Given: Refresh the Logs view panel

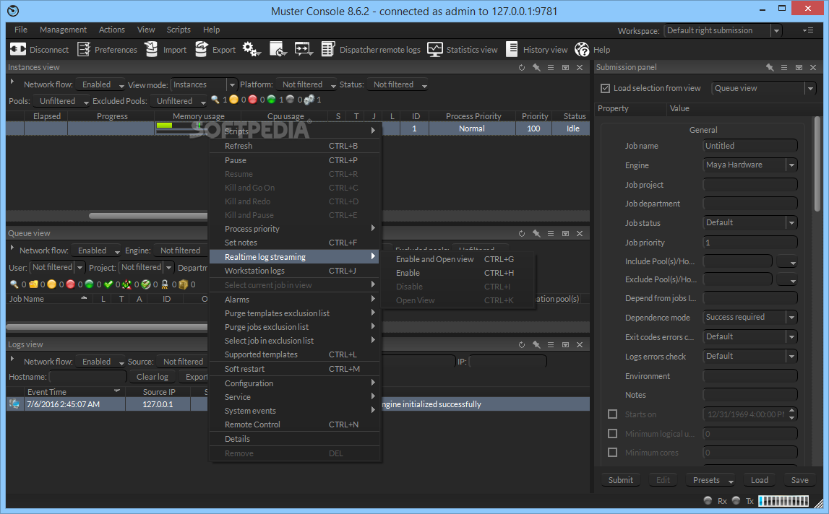Looking at the screenshot, I should (522, 344).
